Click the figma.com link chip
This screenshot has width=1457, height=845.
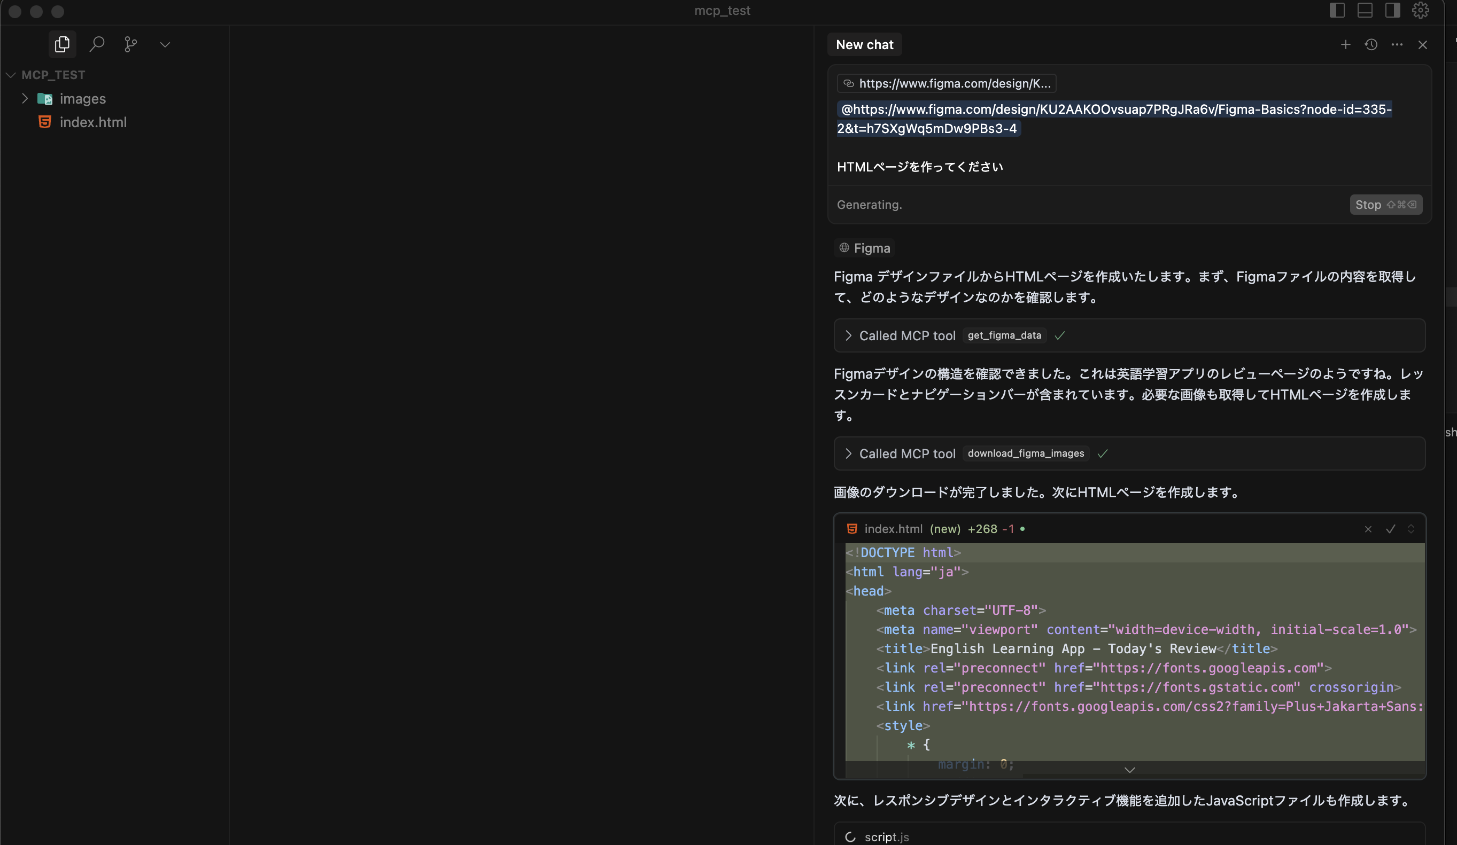[x=947, y=83]
